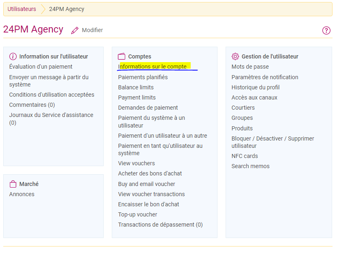
Task: Open Paiements planifiés
Action: pyautogui.click(x=143, y=77)
